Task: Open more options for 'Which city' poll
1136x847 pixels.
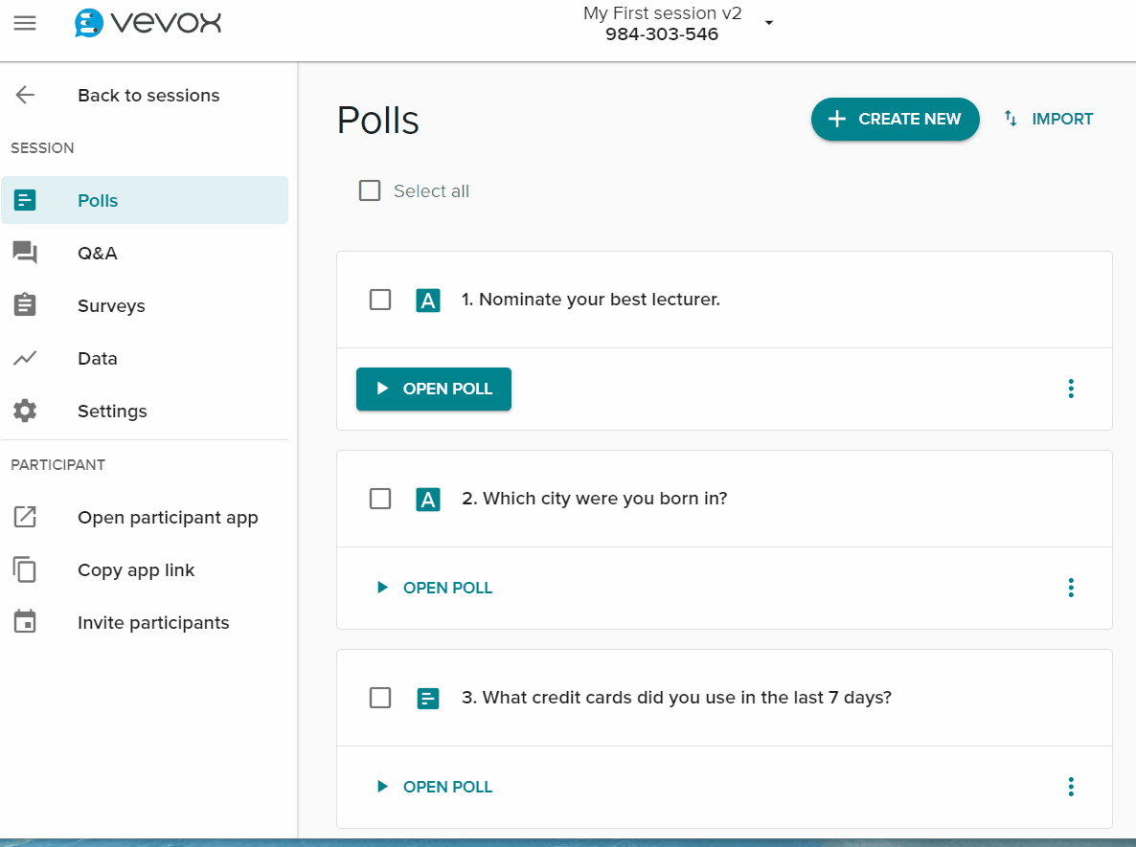Action: tap(1071, 588)
